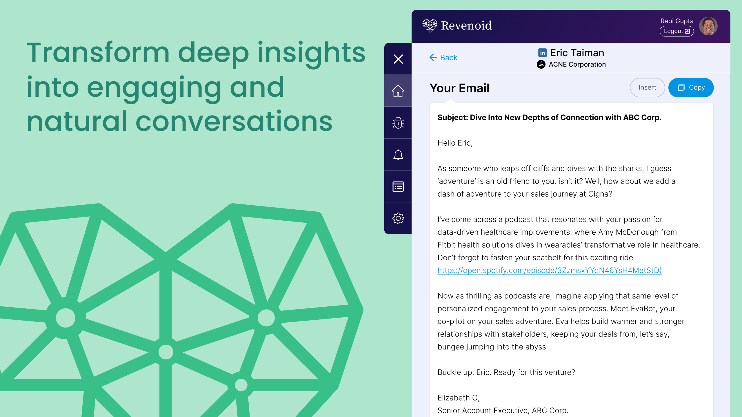Viewport: 742px width, 417px height.
Task: Open notifications bell icon
Action: pos(398,155)
